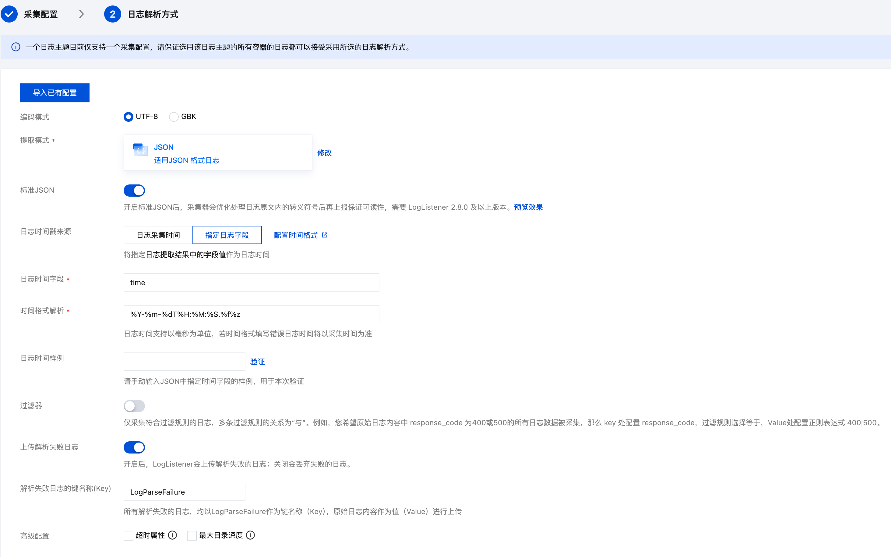Switch to the 日志采集时间 tab option
Screen dimensions: 891x557
pos(158,235)
